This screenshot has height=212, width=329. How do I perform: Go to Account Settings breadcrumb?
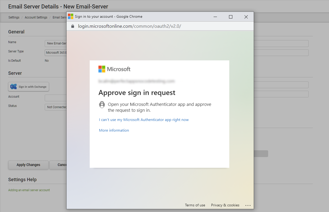point(36,17)
